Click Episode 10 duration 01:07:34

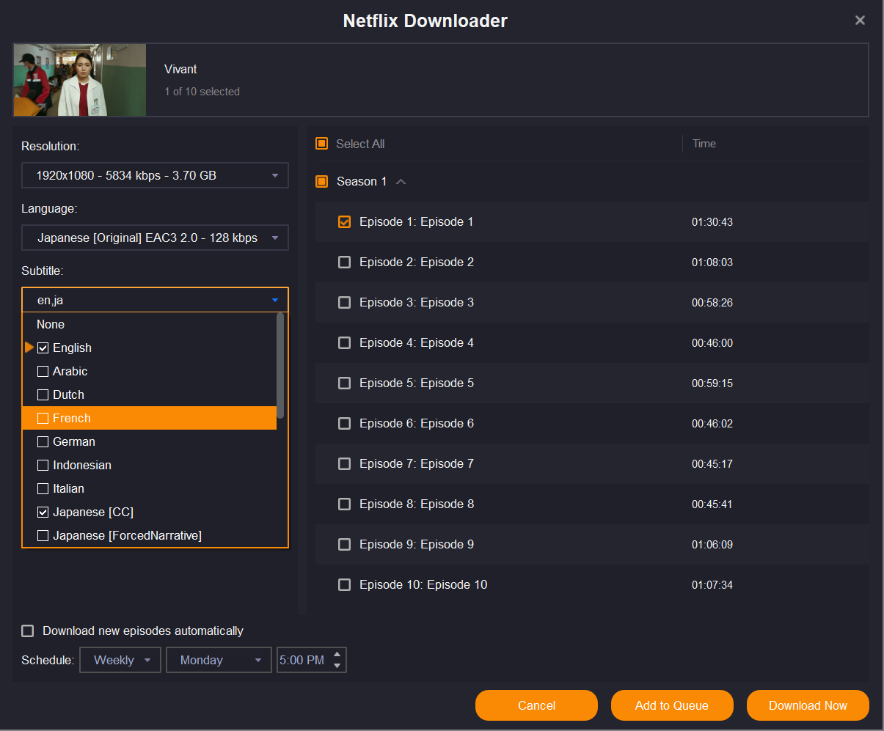click(x=712, y=584)
